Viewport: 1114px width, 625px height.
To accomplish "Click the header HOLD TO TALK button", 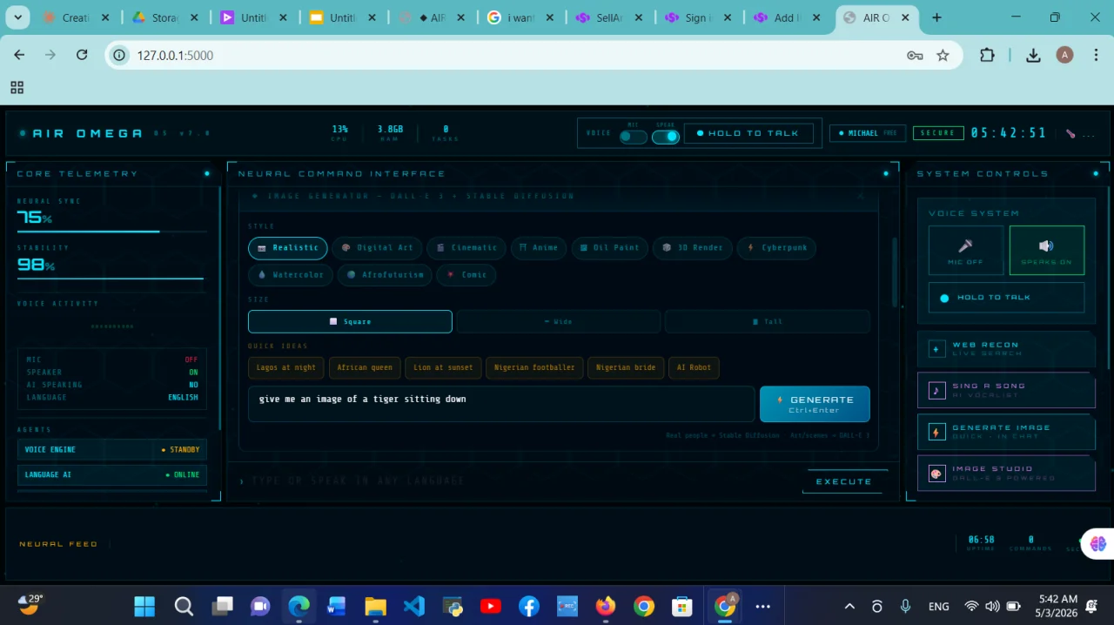I will (748, 133).
